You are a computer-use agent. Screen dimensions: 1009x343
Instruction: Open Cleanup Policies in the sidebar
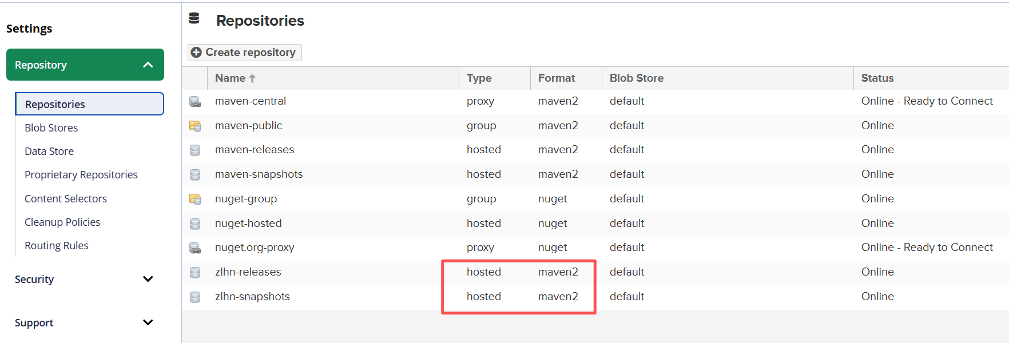[x=62, y=222]
